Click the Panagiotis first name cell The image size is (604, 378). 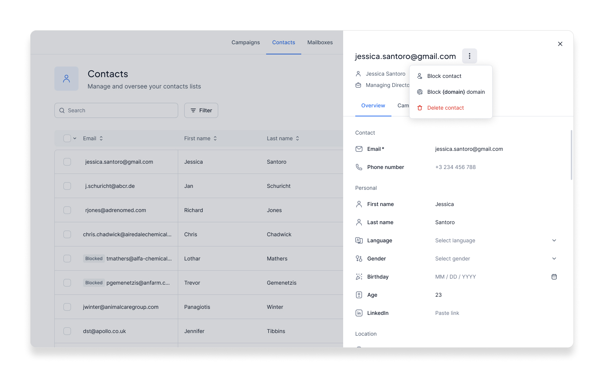click(x=197, y=307)
